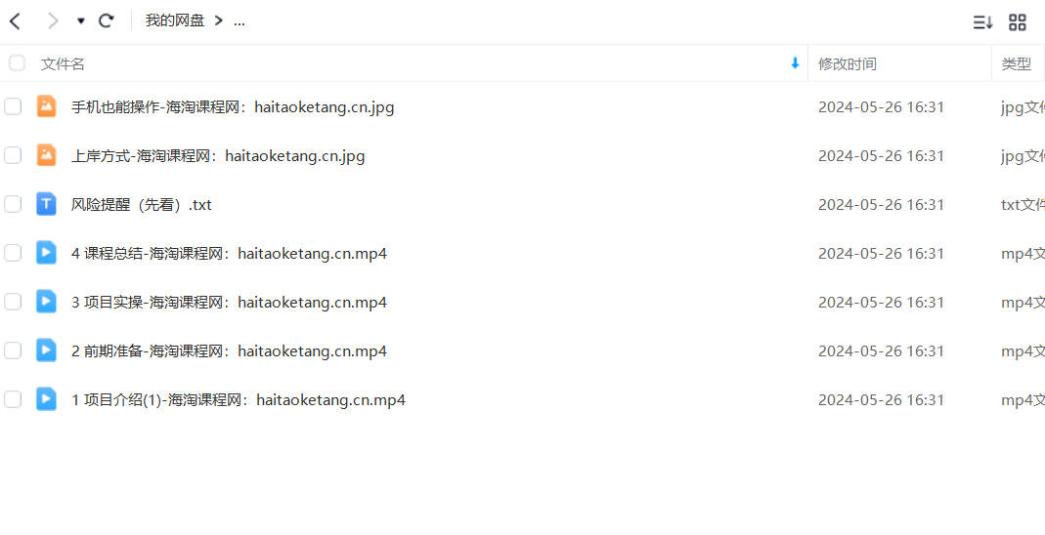Switch to grid view

click(1017, 21)
